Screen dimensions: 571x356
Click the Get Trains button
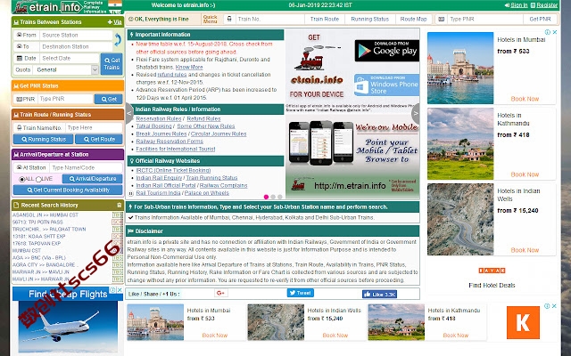[x=112, y=64]
